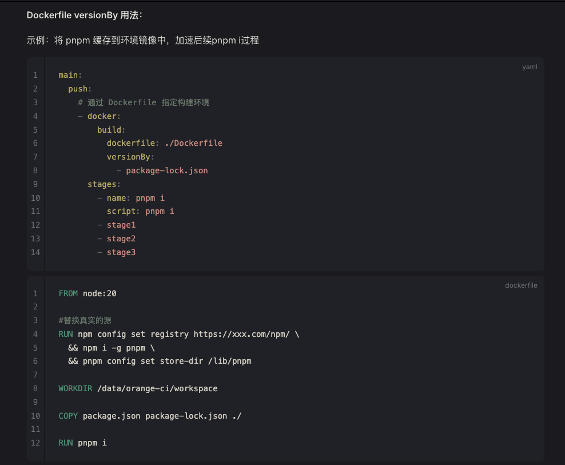Select the FROM node:20 line
This screenshot has width=565, height=465.
click(86, 293)
